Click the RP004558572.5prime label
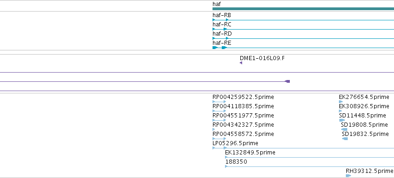The height and width of the screenshot is (178, 394). point(243,134)
